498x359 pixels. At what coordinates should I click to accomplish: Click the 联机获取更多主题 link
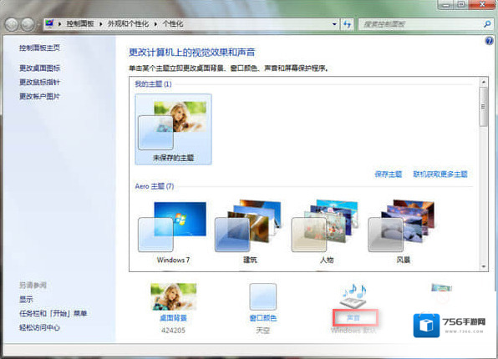(x=440, y=174)
